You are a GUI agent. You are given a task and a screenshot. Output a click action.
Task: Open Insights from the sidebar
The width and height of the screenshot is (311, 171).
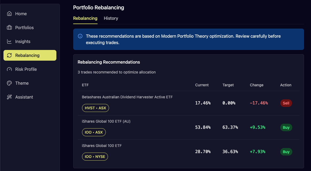coord(30,41)
